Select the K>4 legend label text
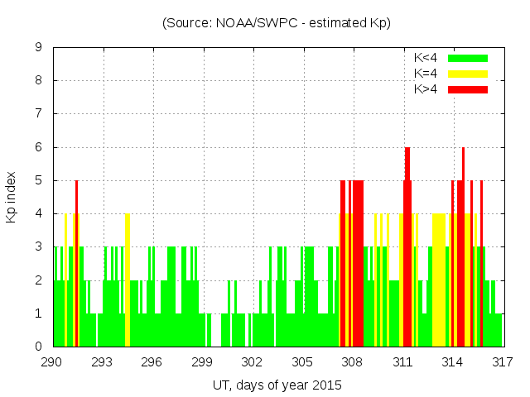The width and height of the screenshot is (530, 397). [x=426, y=89]
